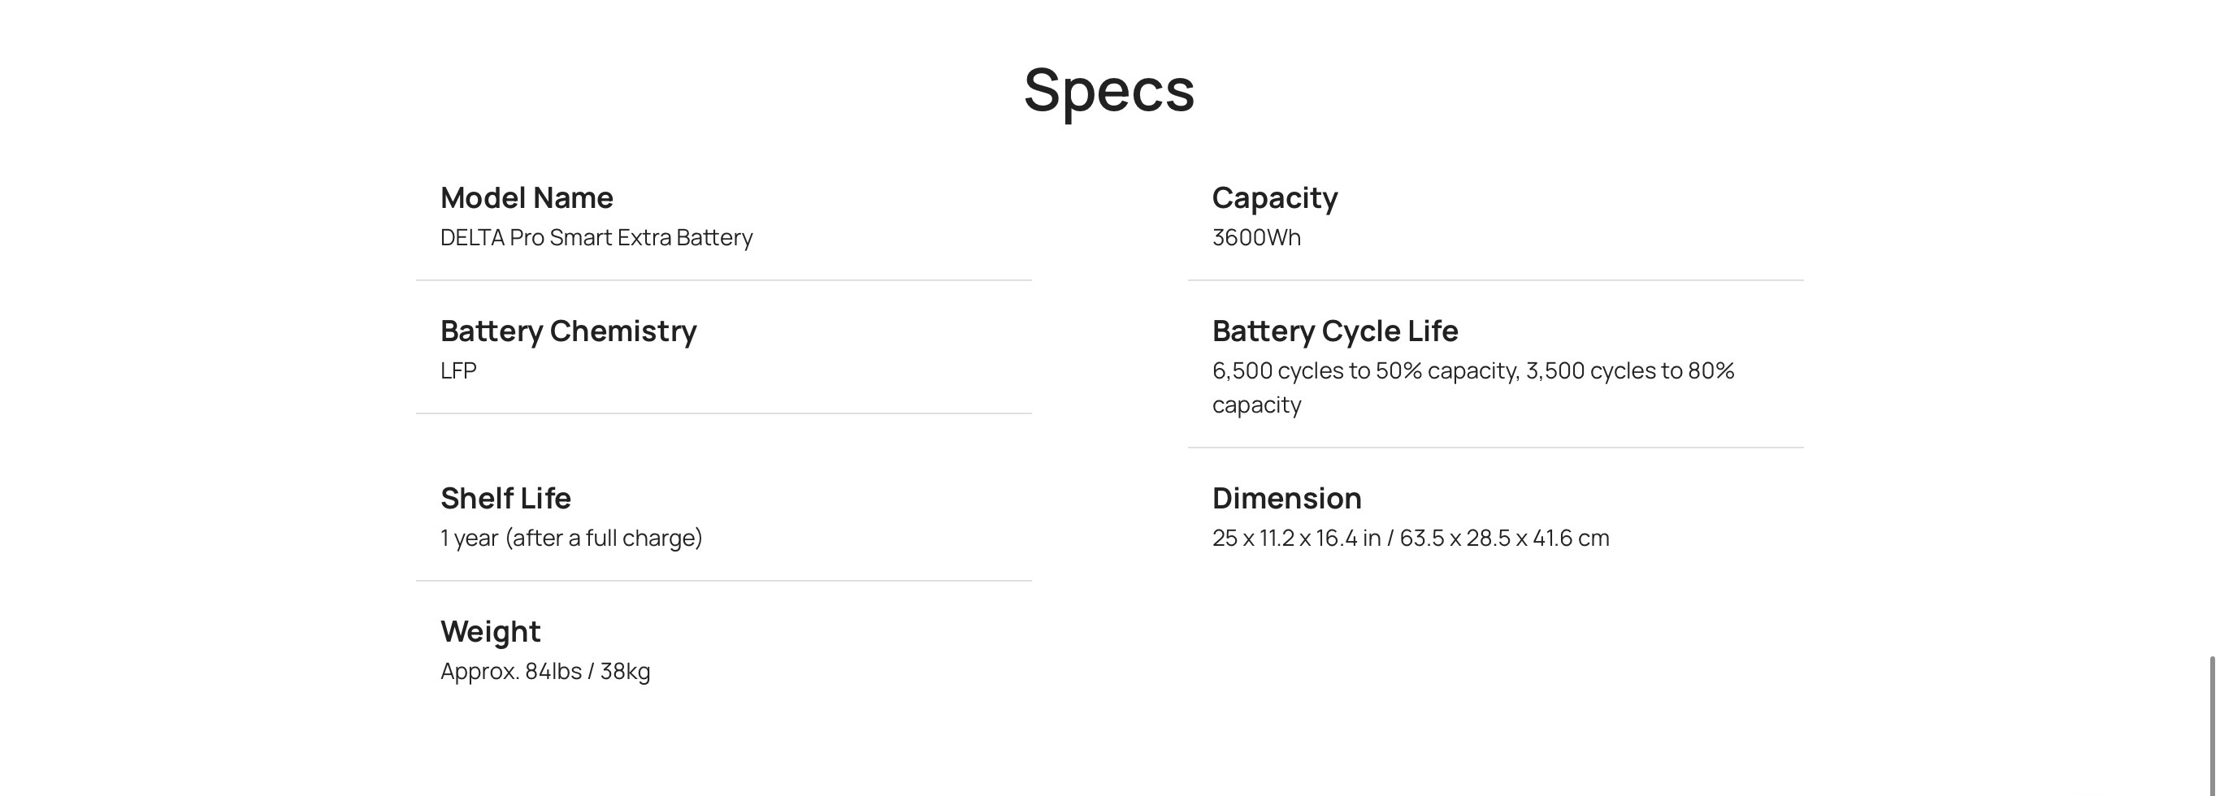Viewport: 2220px width, 796px height.
Task: Click the 63.5 x 28.5 x 41.6 cm value
Action: 1504,539
